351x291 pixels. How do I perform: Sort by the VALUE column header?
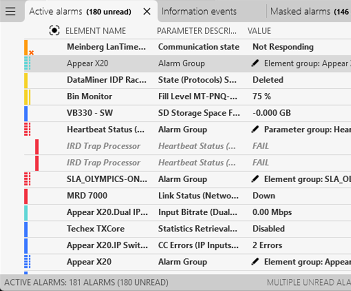point(259,31)
